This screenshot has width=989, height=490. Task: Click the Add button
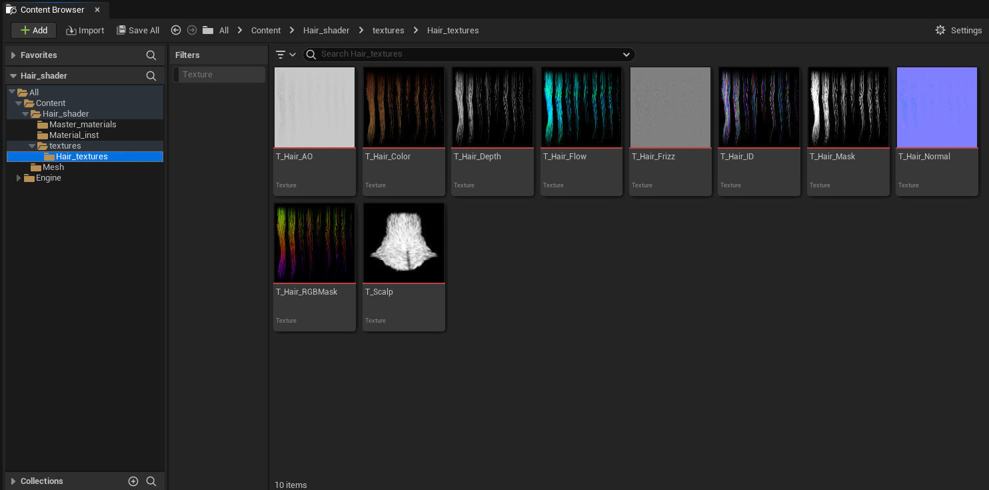34,30
